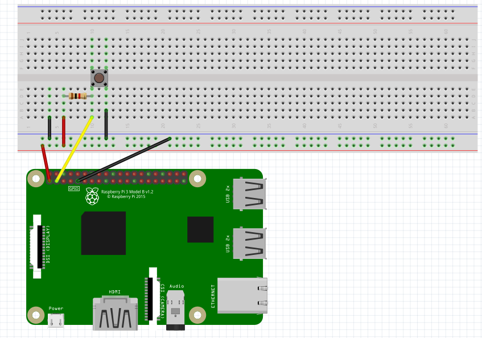
Task: Select the smaller black chip near the USB ports
Action: coord(200,229)
